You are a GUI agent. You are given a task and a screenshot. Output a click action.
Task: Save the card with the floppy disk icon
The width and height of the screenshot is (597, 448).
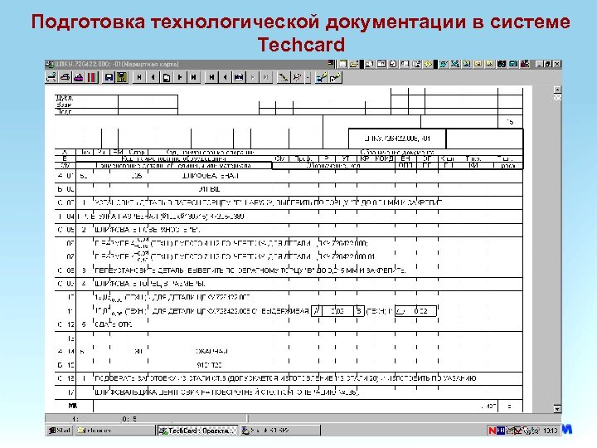[109, 77]
